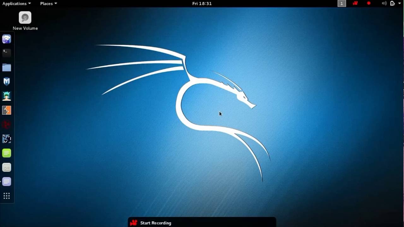This screenshot has width=404, height=227.
Task: Click the red record dot in top bar
Action: pos(369,3)
